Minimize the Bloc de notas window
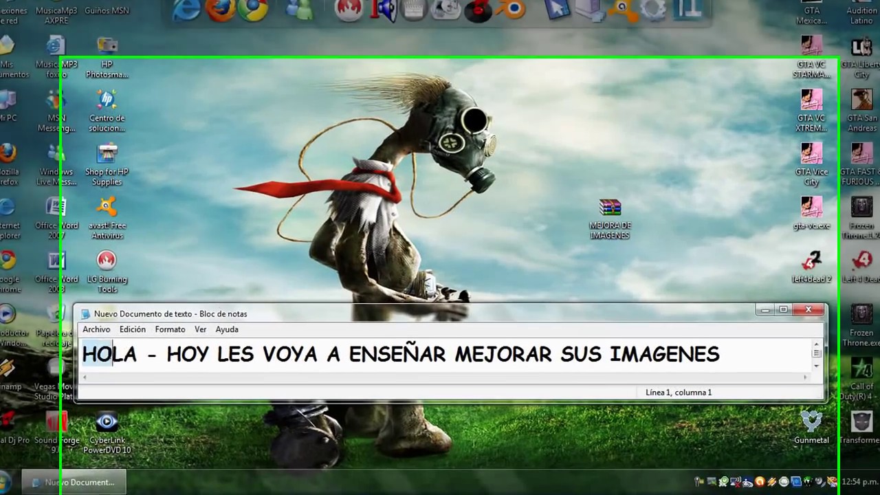 pos(764,310)
